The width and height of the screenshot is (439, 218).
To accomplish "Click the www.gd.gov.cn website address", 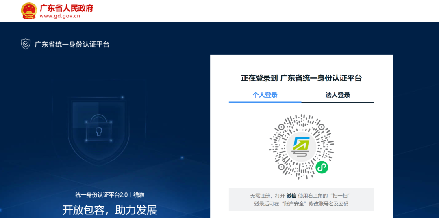I will (x=60, y=16).
